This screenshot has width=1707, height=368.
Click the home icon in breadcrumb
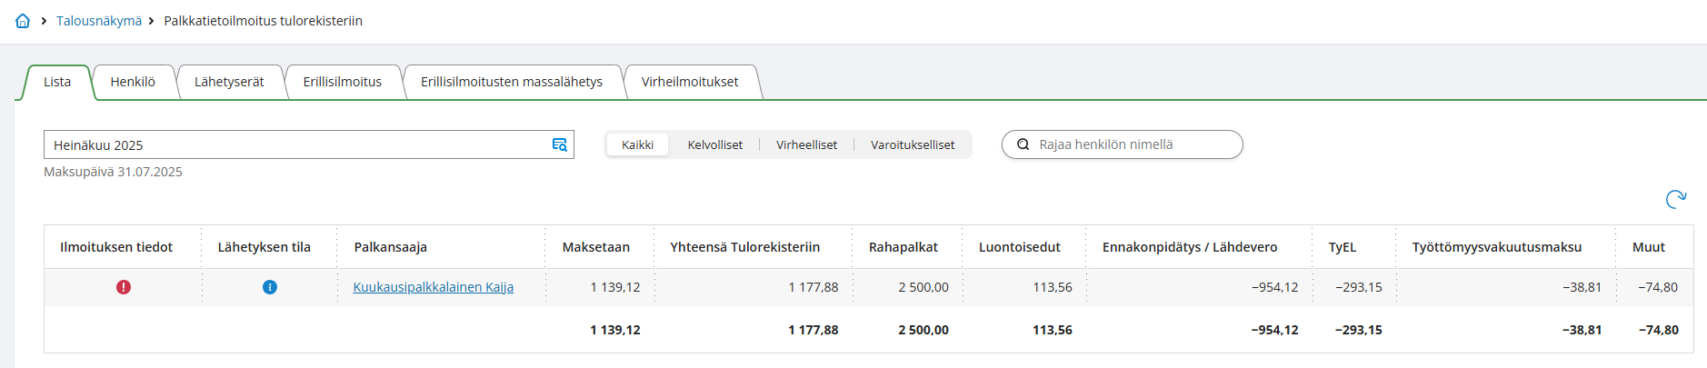click(x=23, y=21)
